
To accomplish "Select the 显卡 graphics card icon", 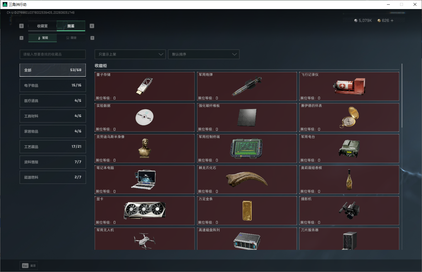I will pyautogui.click(x=145, y=210).
